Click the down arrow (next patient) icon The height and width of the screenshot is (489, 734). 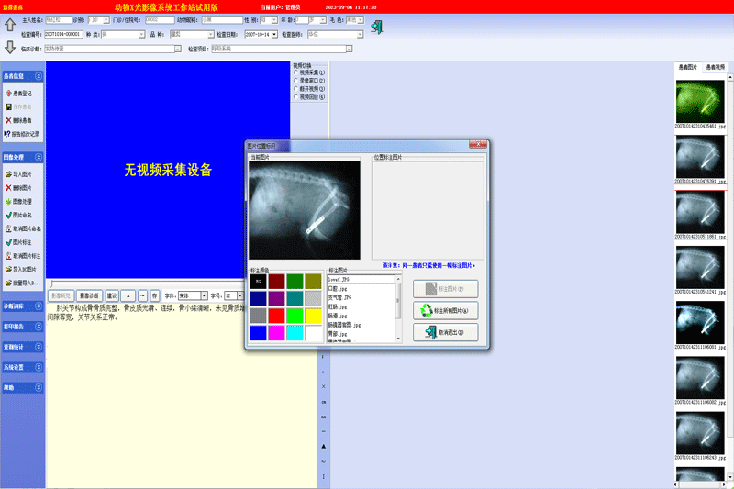coord(10,47)
